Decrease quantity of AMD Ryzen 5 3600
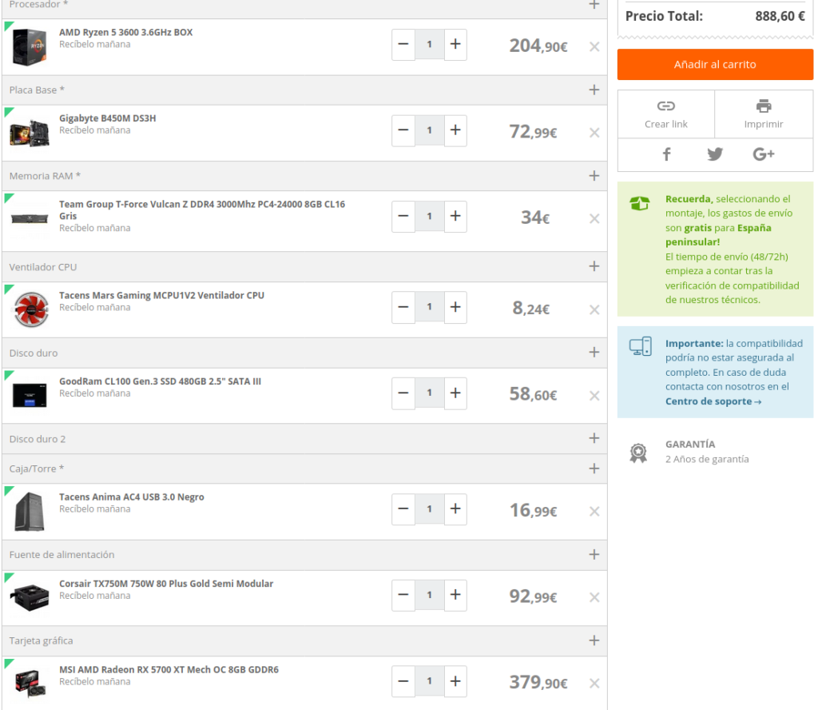The width and height of the screenshot is (818, 710). (403, 45)
